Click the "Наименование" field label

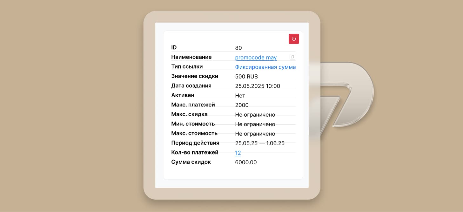pyautogui.click(x=191, y=57)
